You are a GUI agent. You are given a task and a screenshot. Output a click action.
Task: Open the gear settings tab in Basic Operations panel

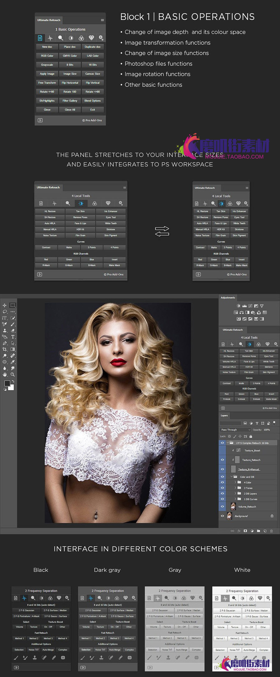tap(101, 37)
